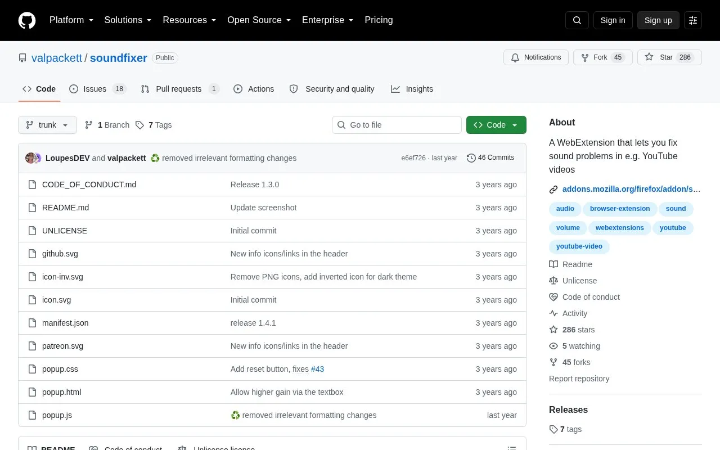Click the Go to file field

pyautogui.click(x=397, y=125)
